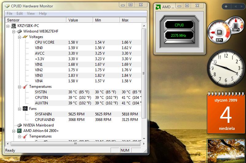Click the analog clock gadget
Screen dimensions: 246x163
point(226,68)
